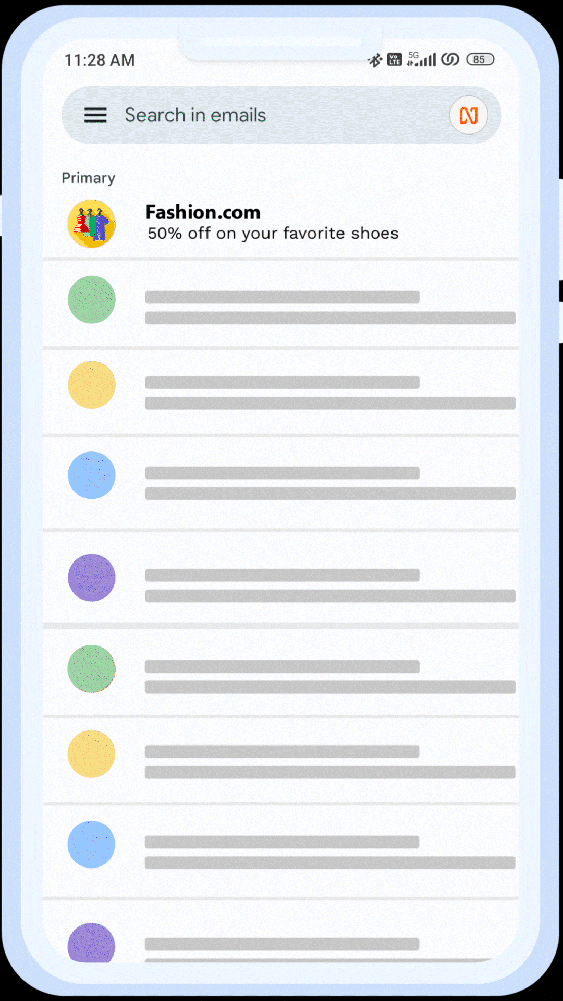Tap the VoLTE status indicator
Image resolution: width=563 pixels, height=1001 pixels.
click(x=395, y=59)
